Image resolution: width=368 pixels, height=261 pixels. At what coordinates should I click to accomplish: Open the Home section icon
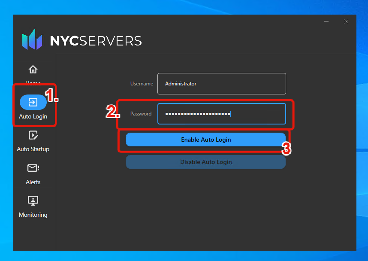click(33, 69)
